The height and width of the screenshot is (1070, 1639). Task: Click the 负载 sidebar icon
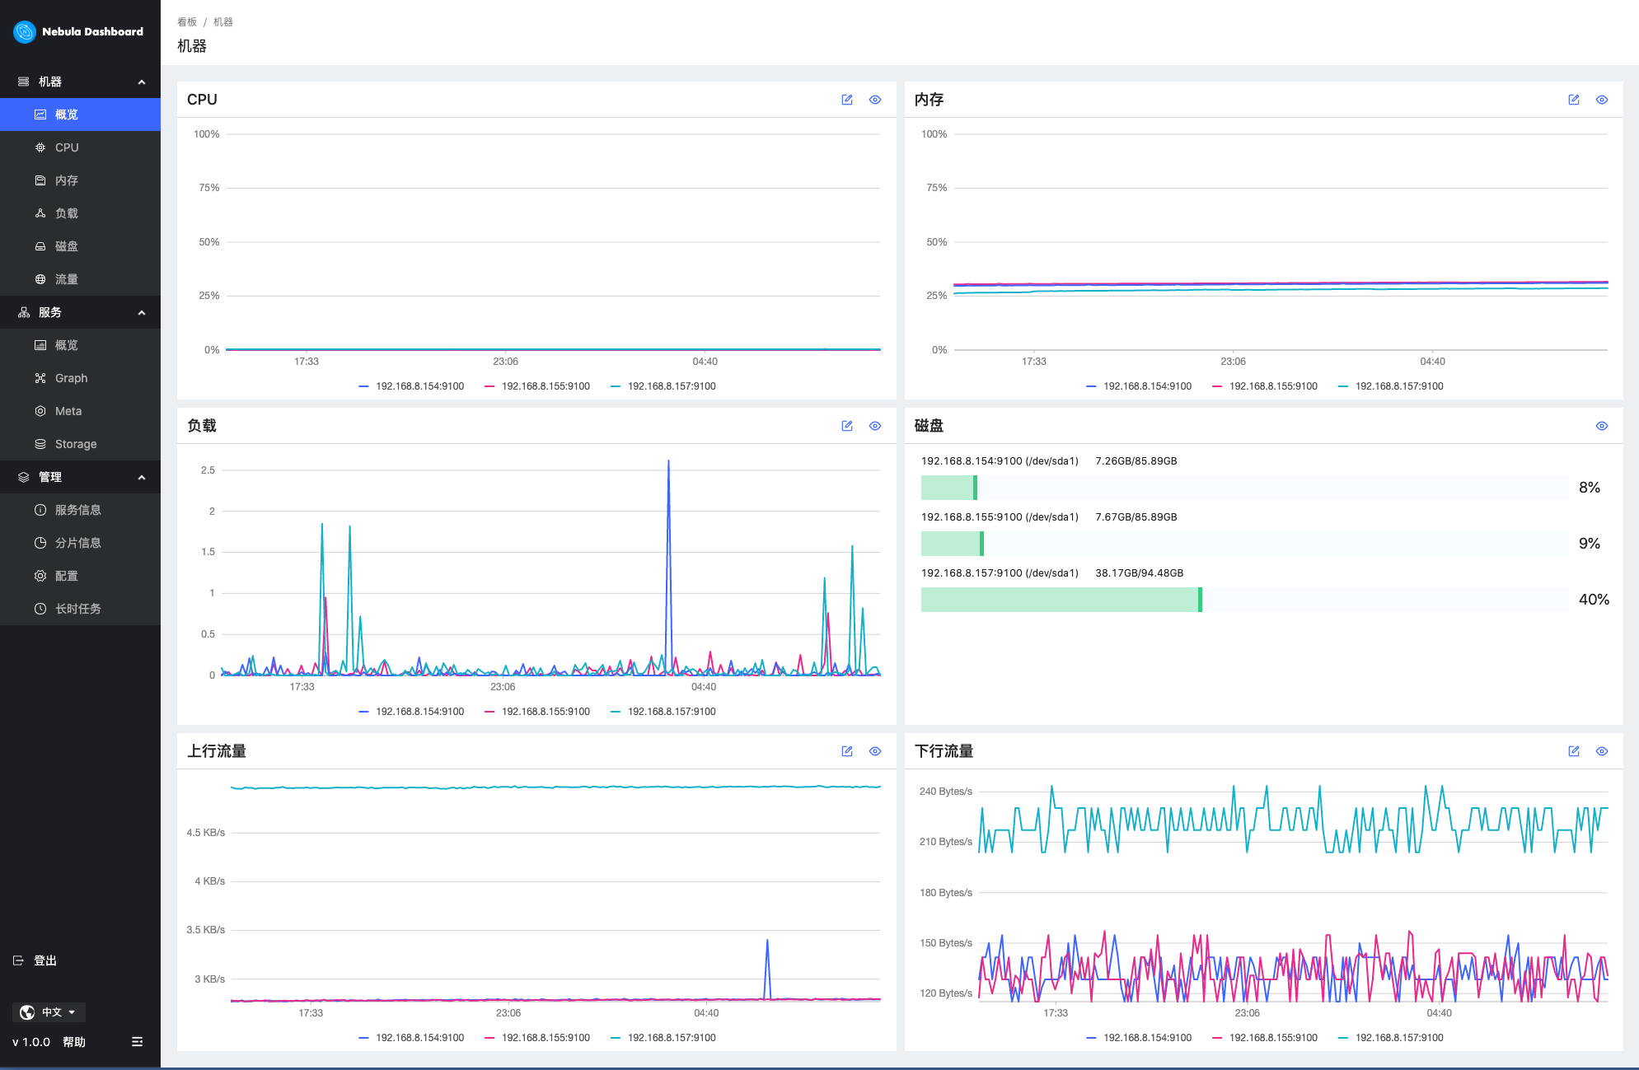(x=40, y=213)
